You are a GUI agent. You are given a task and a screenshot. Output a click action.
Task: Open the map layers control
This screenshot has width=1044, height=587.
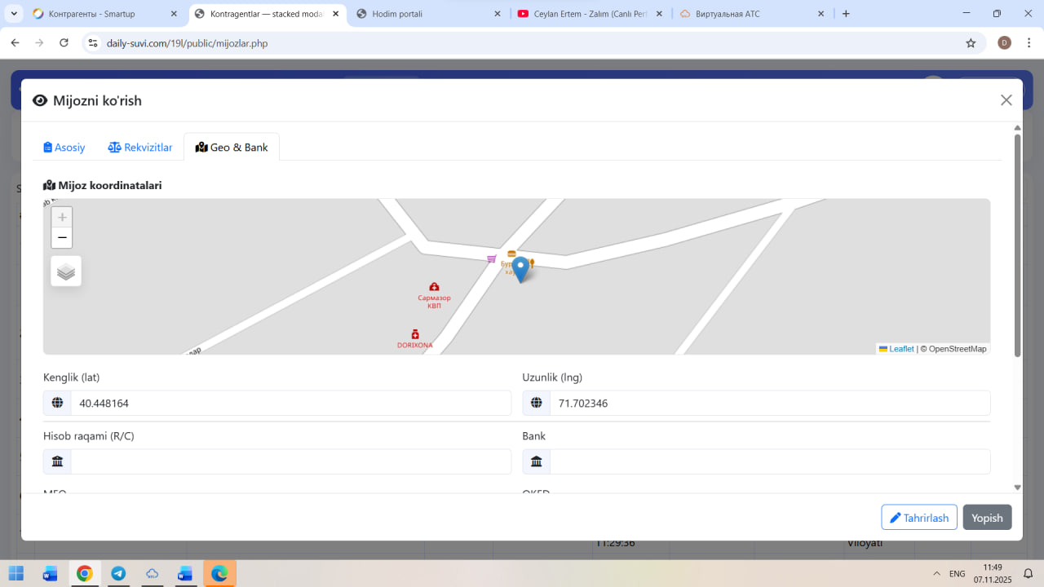click(x=66, y=271)
